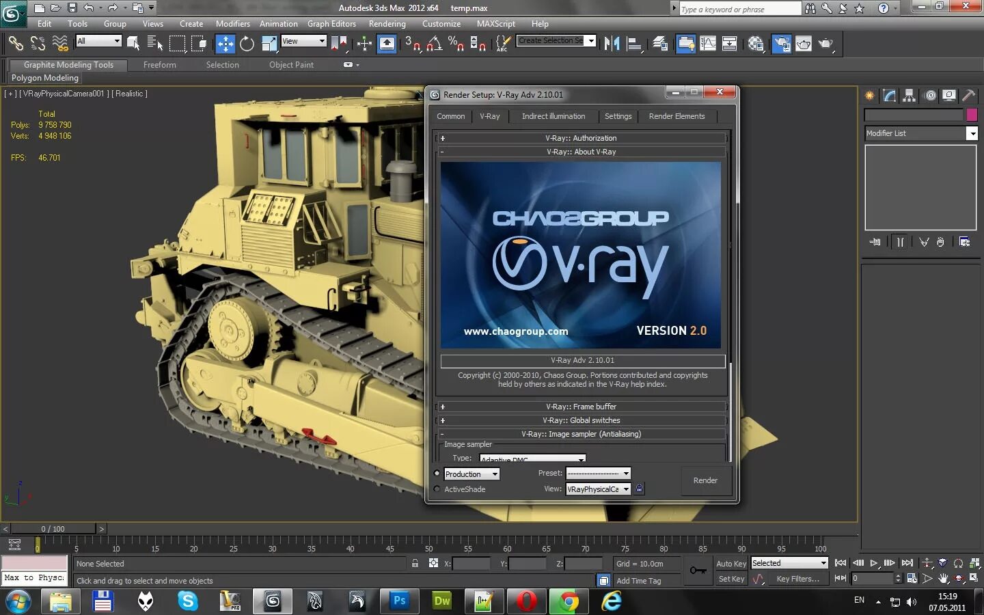The image size is (984, 615).
Task: Activate Select and Rotate tool
Action: click(247, 44)
